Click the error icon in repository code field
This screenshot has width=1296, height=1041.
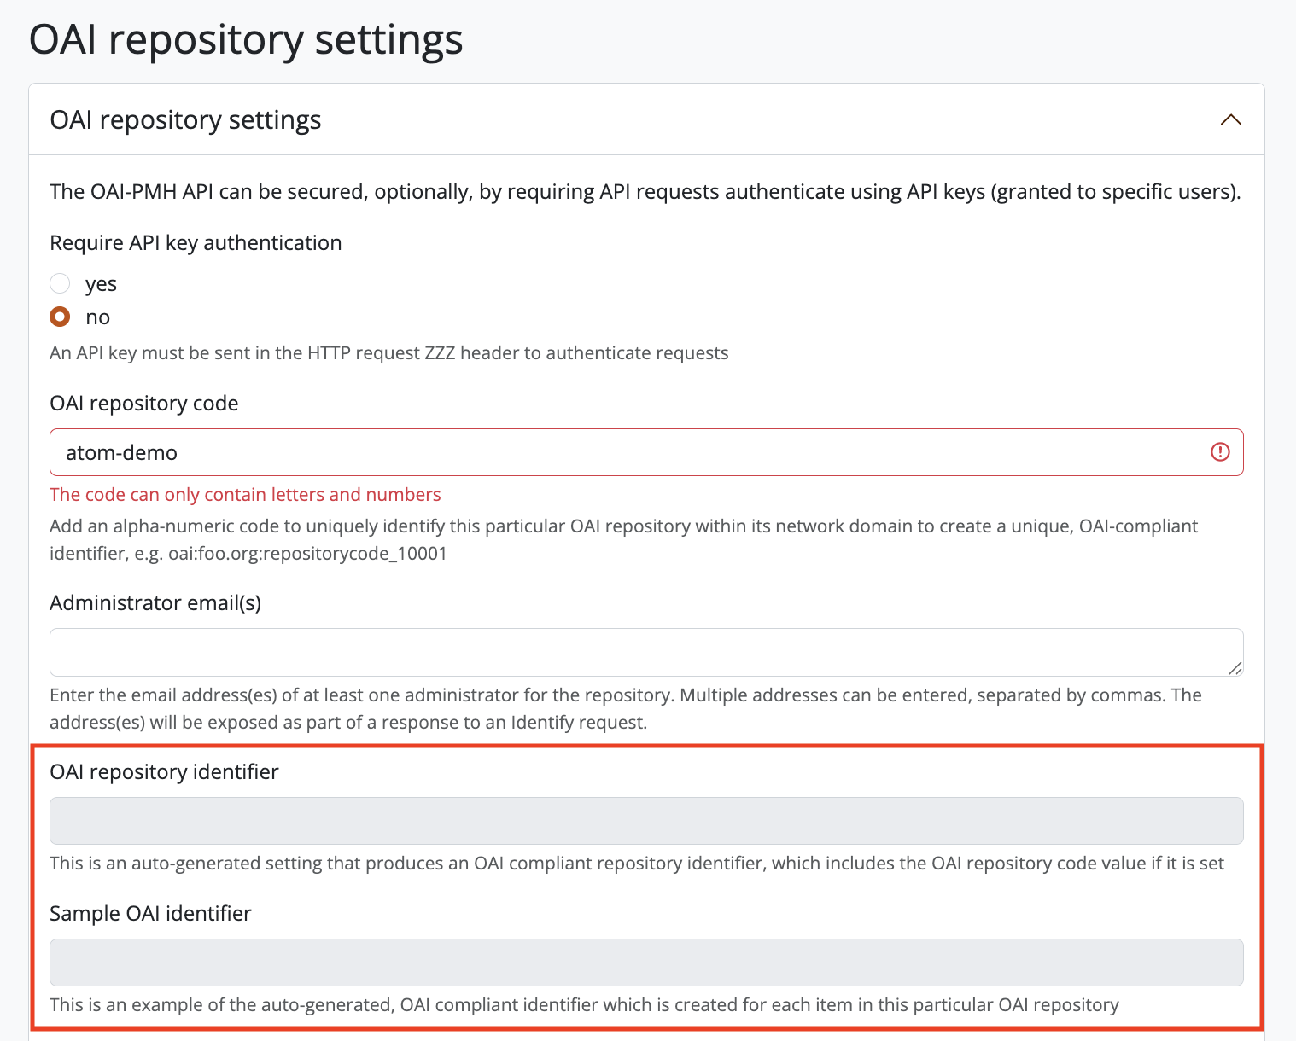pyautogui.click(x=1220, y=452)
